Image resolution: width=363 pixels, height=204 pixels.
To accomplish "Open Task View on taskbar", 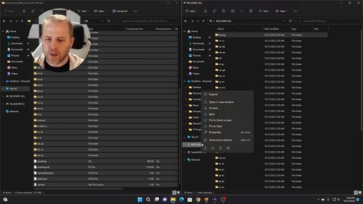I will click(157, 199).
